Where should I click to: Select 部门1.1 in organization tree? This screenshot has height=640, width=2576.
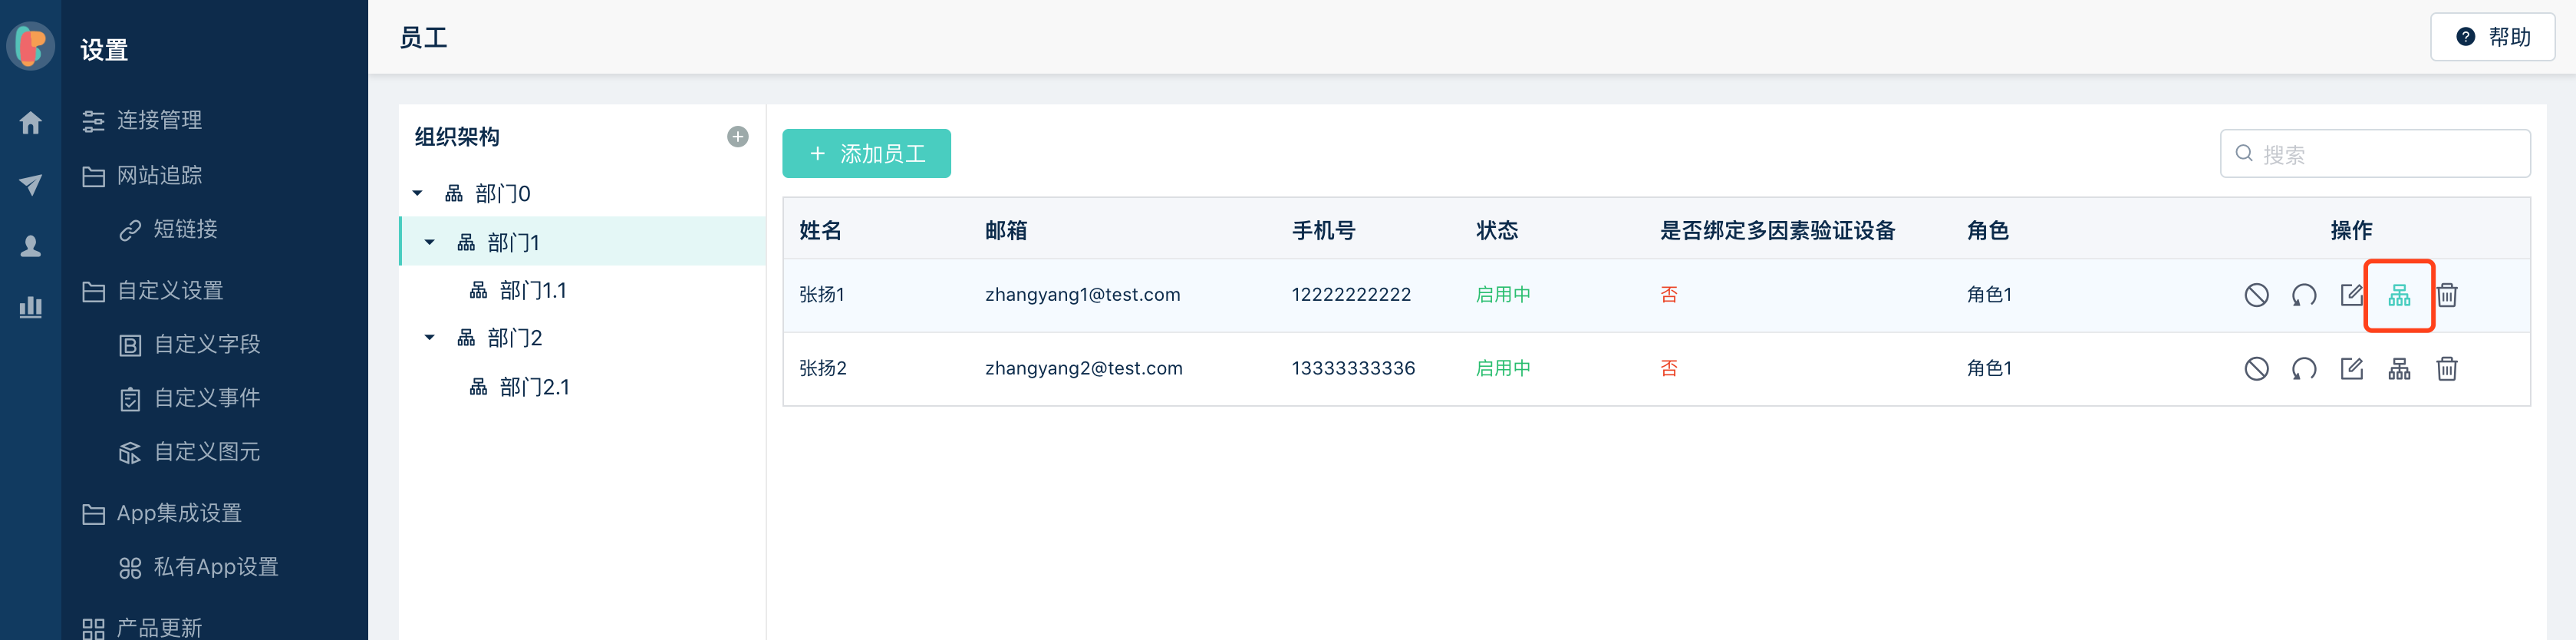[533, 290]
